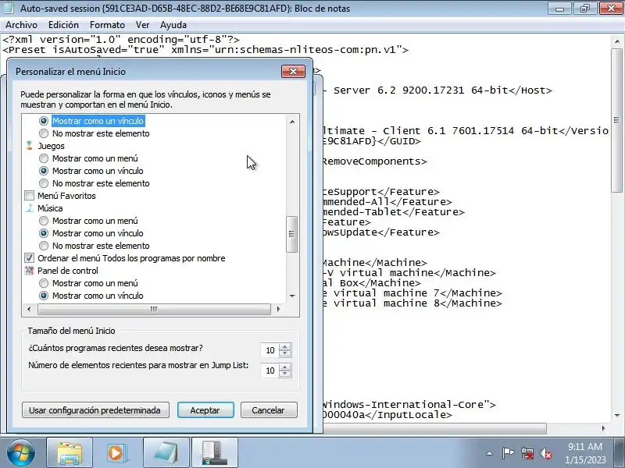Click the options list scroll up arrow
The image size is (625, 468).
[292, 122]
